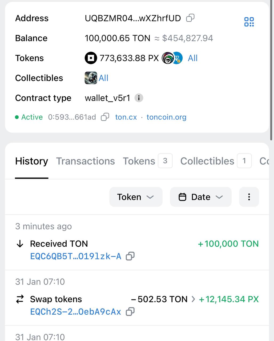Click the collectible NFT thumbnail
Image resolution: width=274 pixels, height=341 pixels.
[91, 78]
